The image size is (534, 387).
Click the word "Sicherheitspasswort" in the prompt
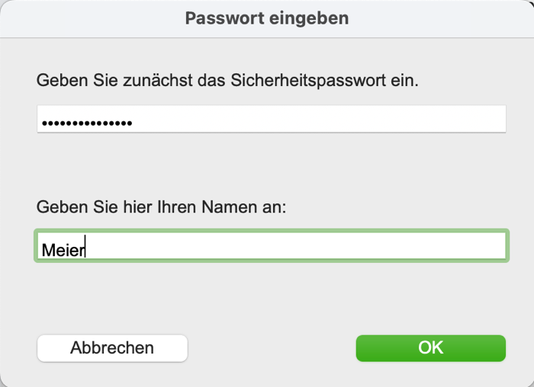tap(301, 81)
